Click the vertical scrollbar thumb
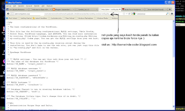This screenshot has width=185, height=111. 173,40
